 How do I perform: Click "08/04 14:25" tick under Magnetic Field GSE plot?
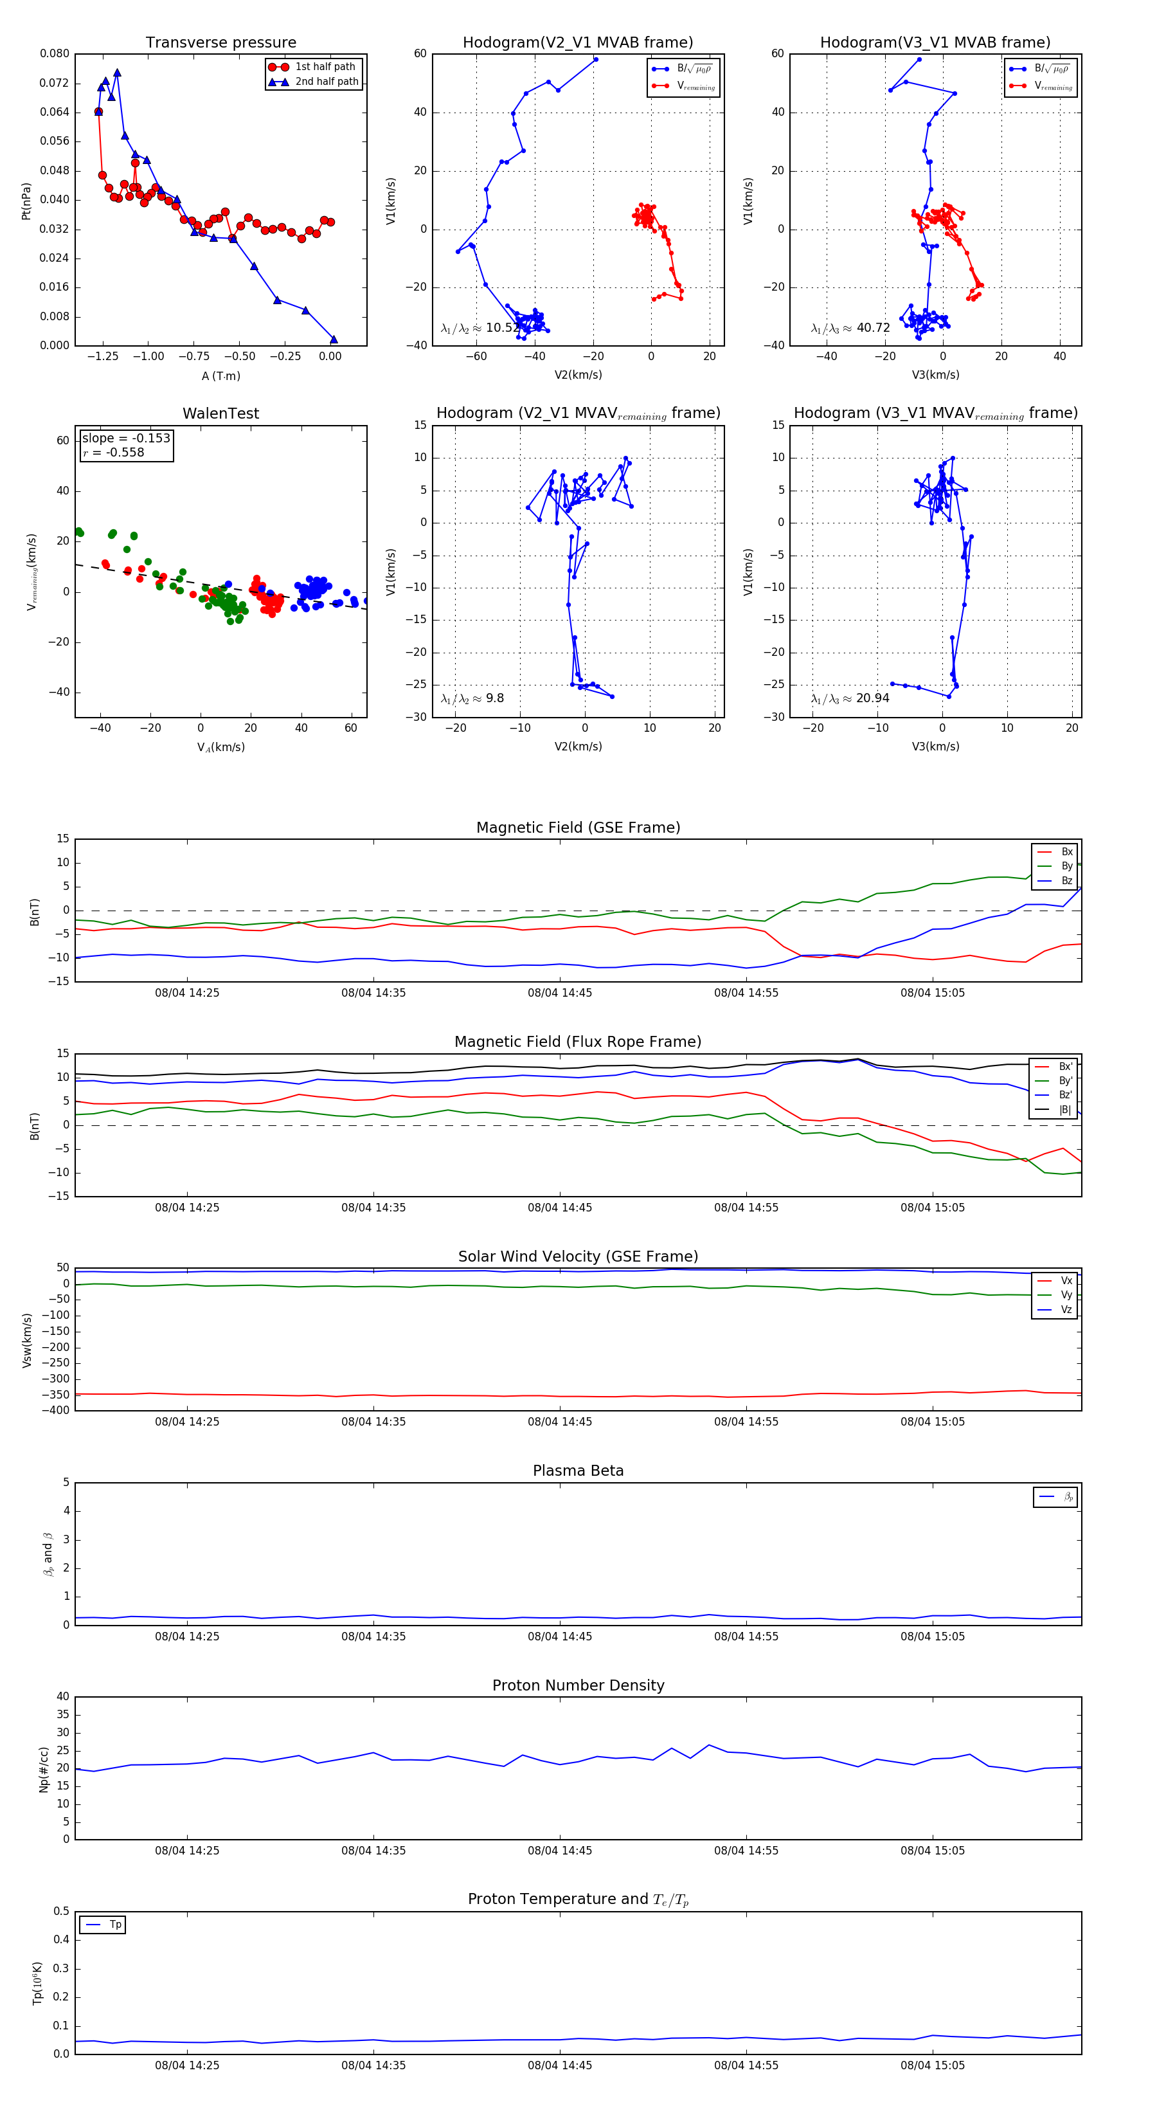pyautogui.click(x=187, y=993)
